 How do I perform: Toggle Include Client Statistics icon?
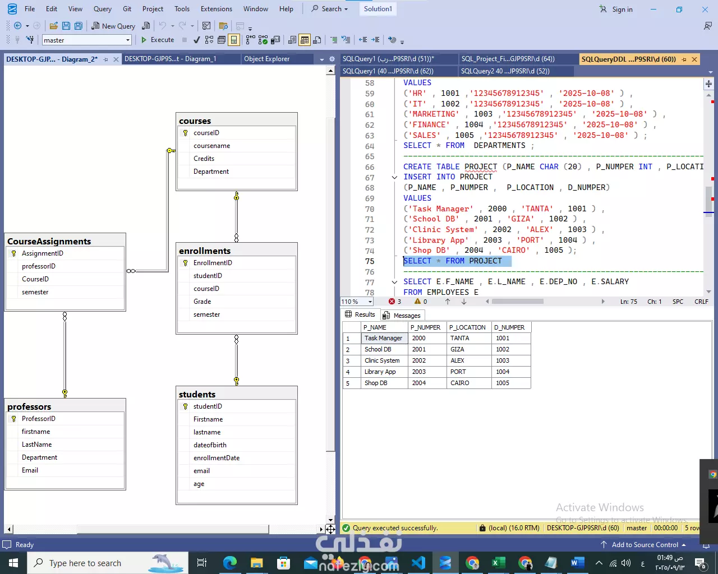275,40
